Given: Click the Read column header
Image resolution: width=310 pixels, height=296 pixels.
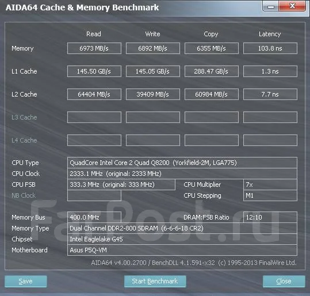Looking at the screenshot, I should (x=94, y=34).
